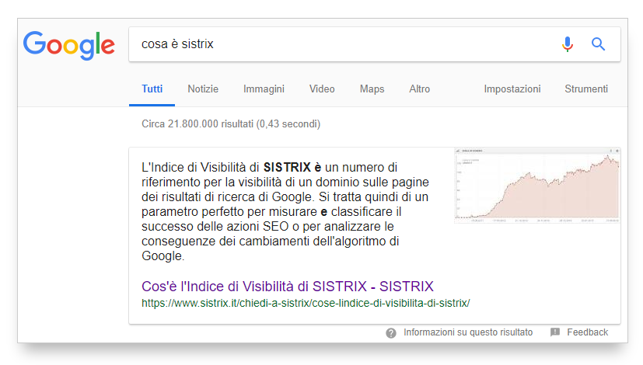The height and width of the screenshot is (365, 643).
Task: Switch to the Notizie tab
Action: (x=203, y=89)
